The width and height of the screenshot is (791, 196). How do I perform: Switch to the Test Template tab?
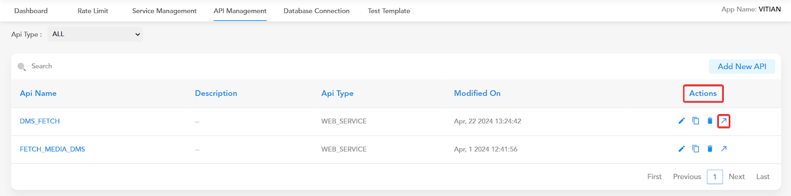pos(389,11)
